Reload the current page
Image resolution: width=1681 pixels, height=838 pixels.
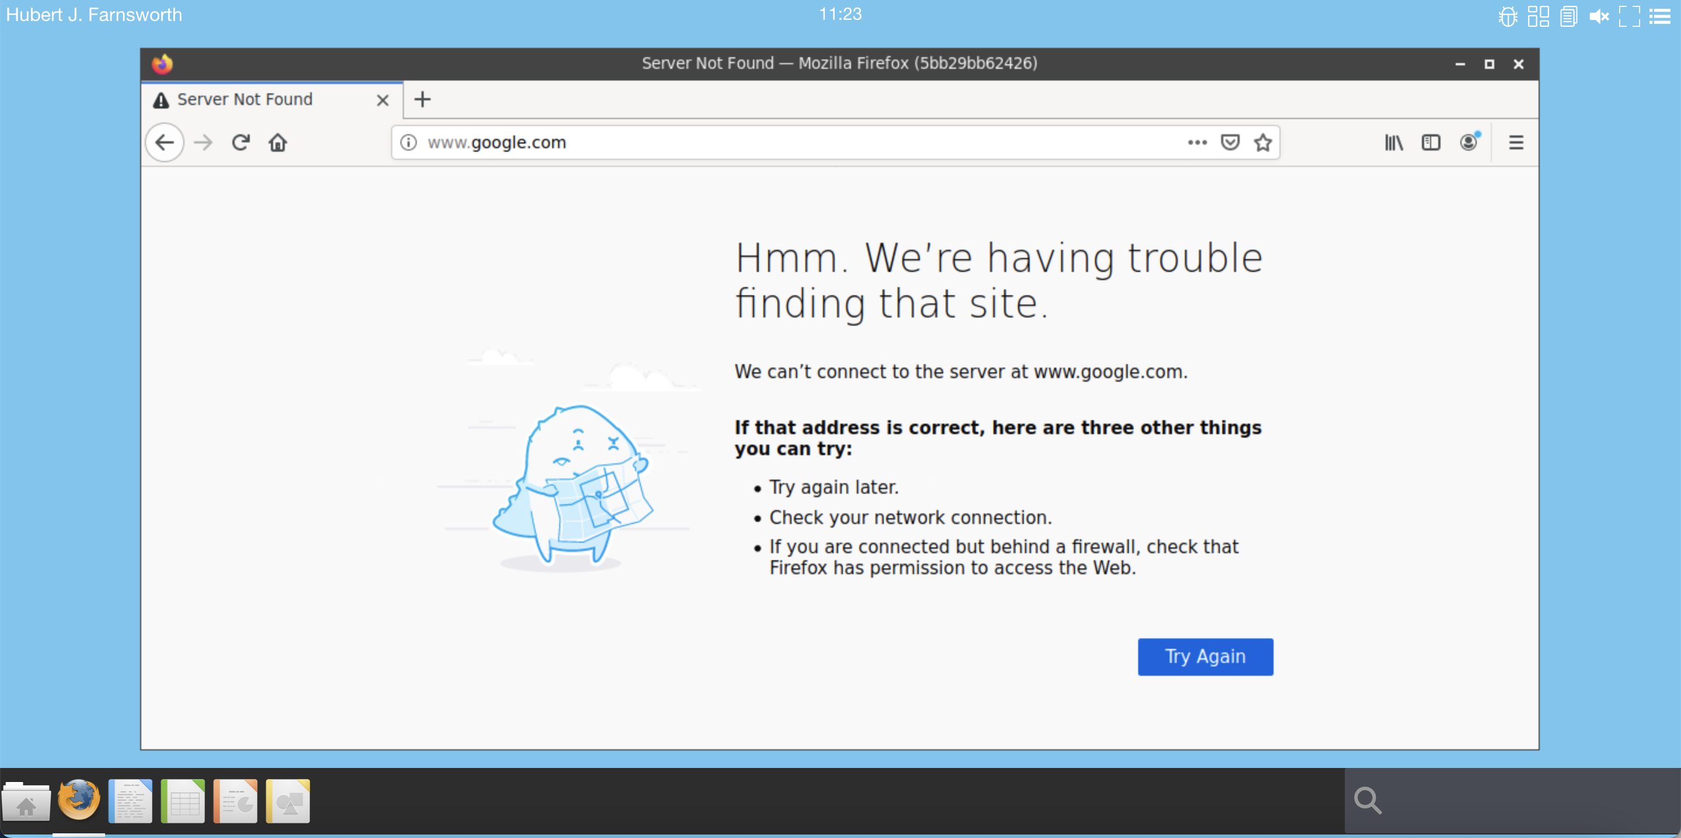(241, 142)
